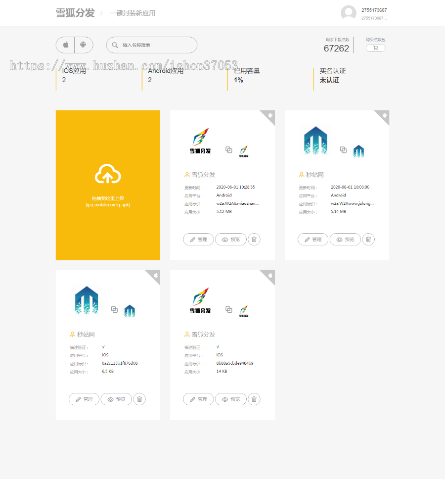Open the 雪狐分发 home logo link
The height and width of the screenshot is (479, 445).
click(75, 13)
